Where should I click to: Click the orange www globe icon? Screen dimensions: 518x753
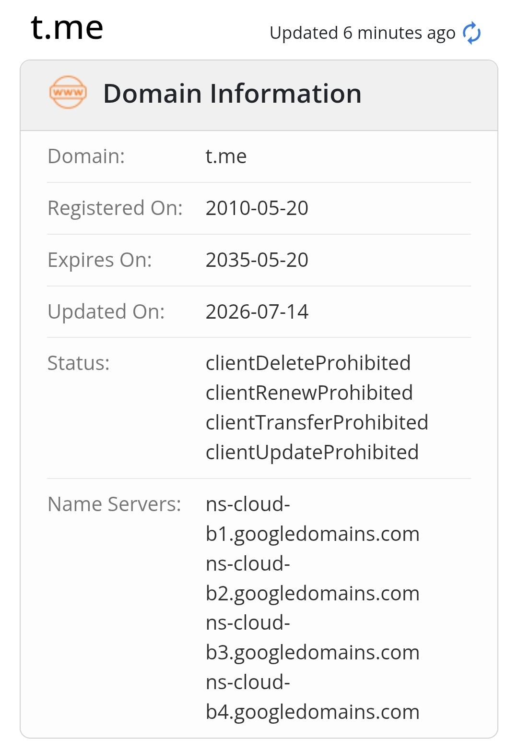[x=68, y=92]
